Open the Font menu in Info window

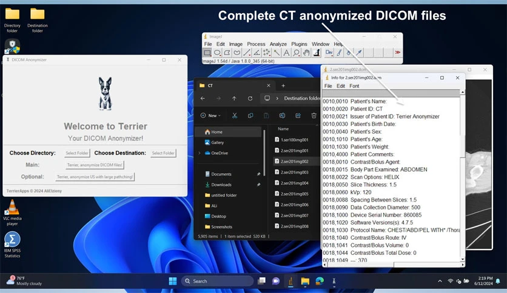click(354, 86)
